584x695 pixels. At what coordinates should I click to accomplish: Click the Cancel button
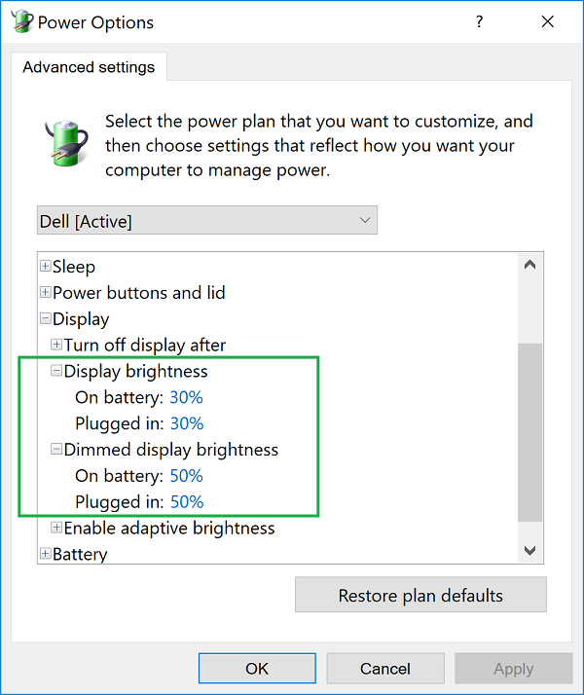pyautogui.click(x=385, y=669)
